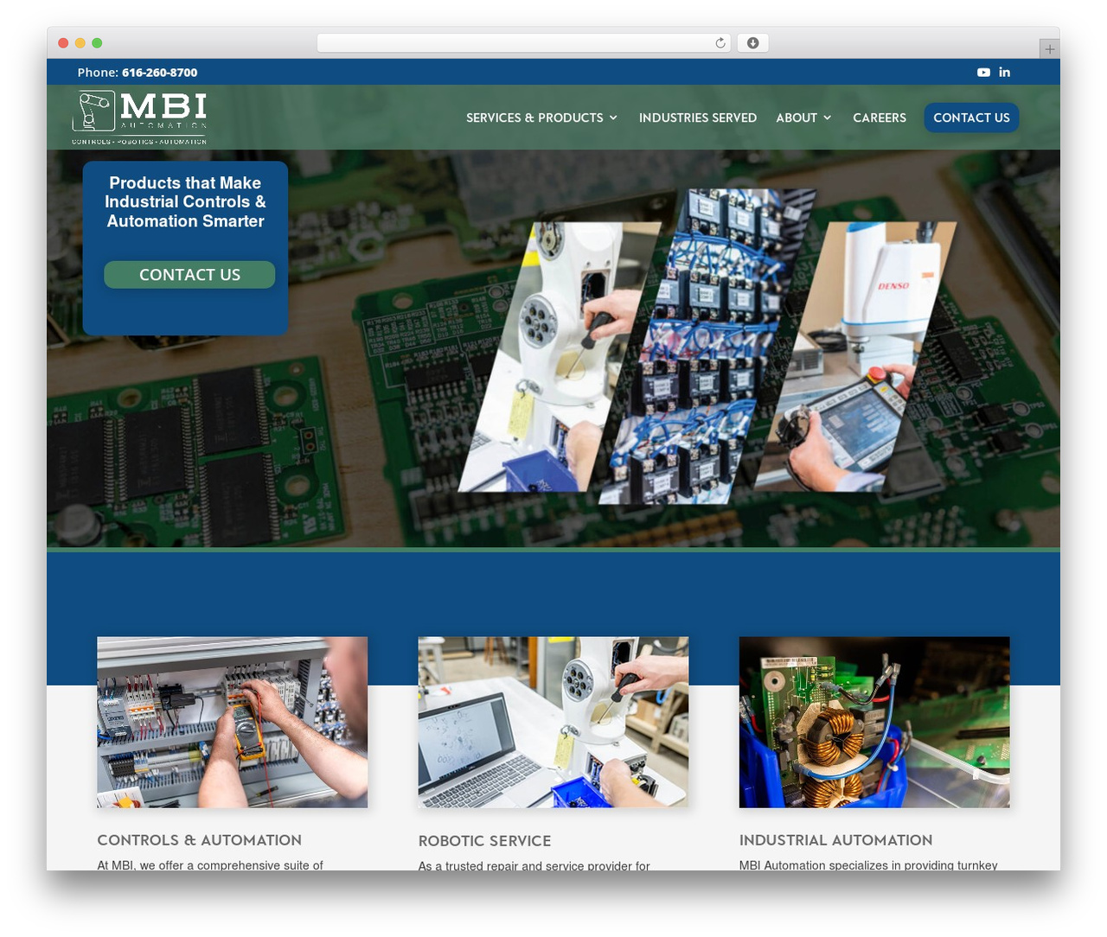Click the blue wiring relays hero image

tap(707, 347)
